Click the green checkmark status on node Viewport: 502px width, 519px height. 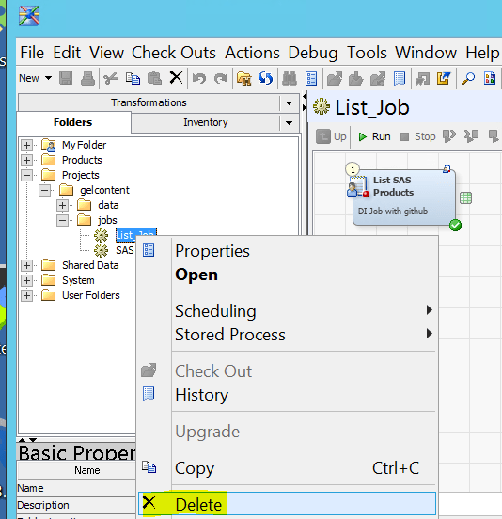(455, 226)
